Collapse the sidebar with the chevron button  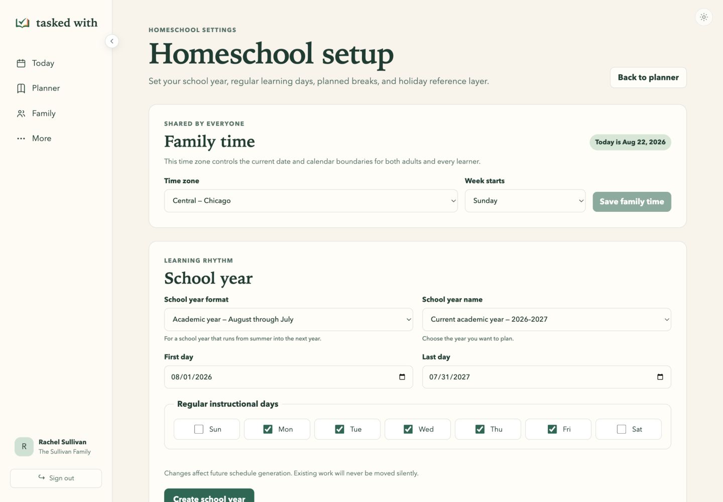point(112,41)
